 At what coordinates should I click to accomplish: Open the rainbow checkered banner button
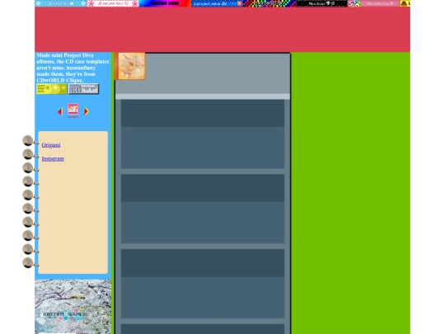tap(269, 3)
